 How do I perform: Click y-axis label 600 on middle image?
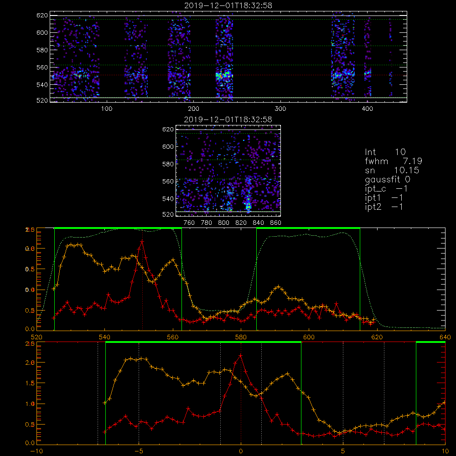coord(168,146)
